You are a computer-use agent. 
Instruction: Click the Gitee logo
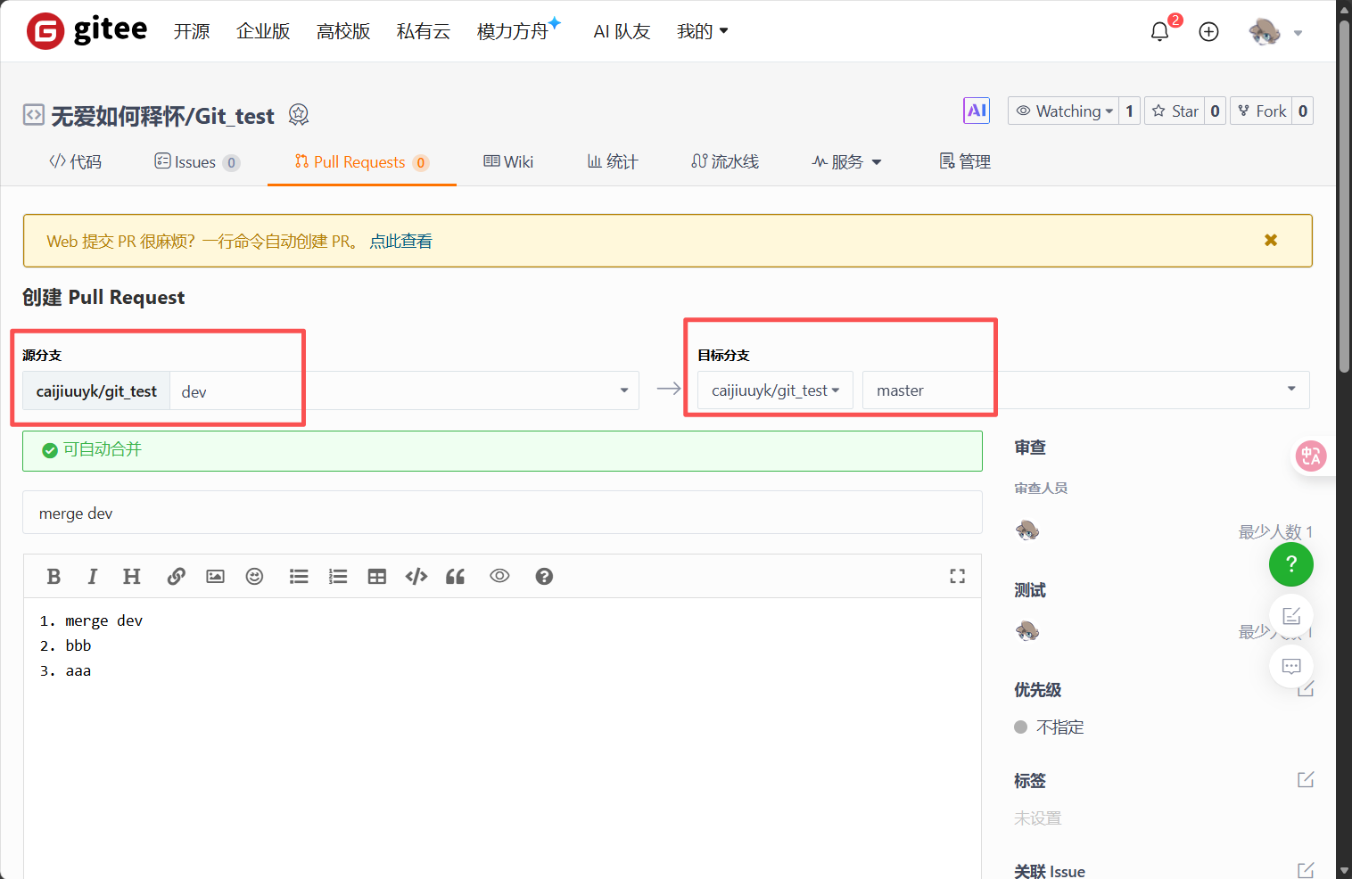(x=87, y=31)
